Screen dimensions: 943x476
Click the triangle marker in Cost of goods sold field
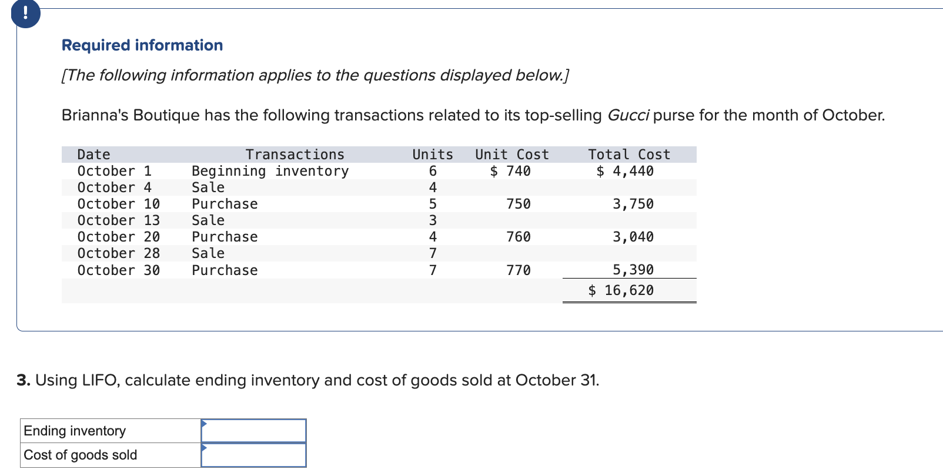(x=204, y=448)
